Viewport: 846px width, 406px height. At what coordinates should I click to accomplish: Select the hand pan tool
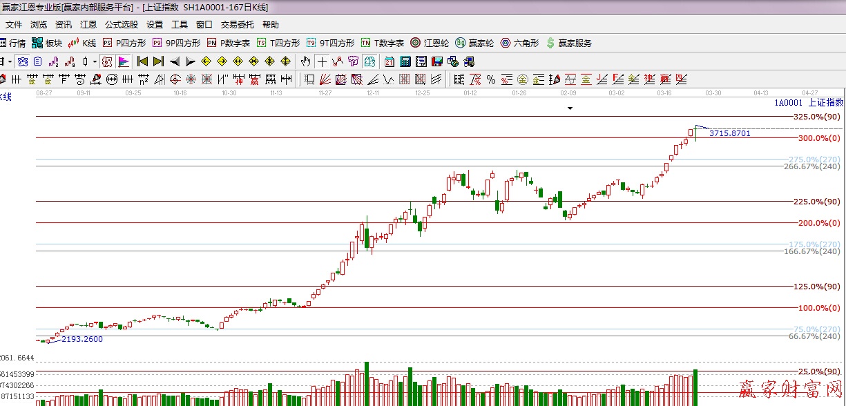[x=306, y=61]
